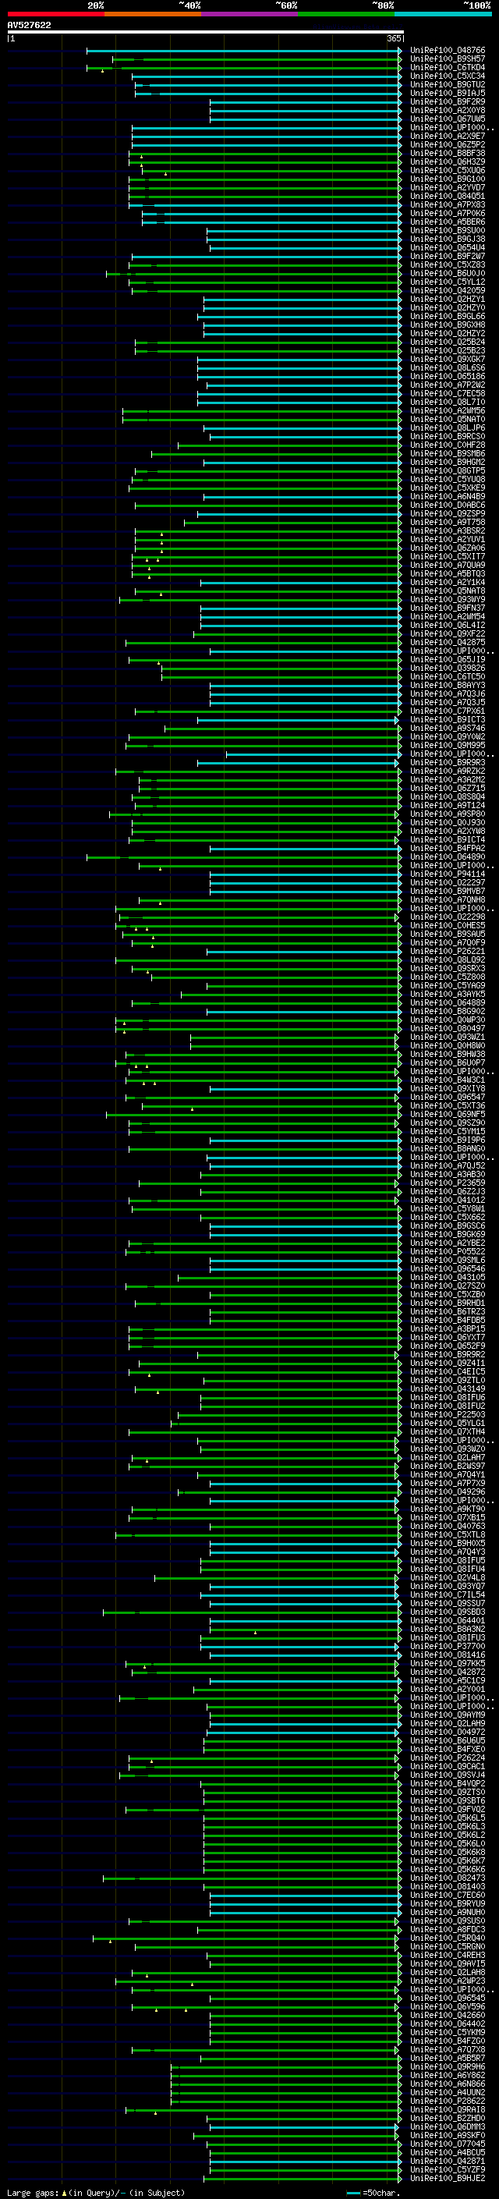The image size is (499, 2199).
Task: Click the UniRef100_Q8L6S6 label
Action: [447, 368]
